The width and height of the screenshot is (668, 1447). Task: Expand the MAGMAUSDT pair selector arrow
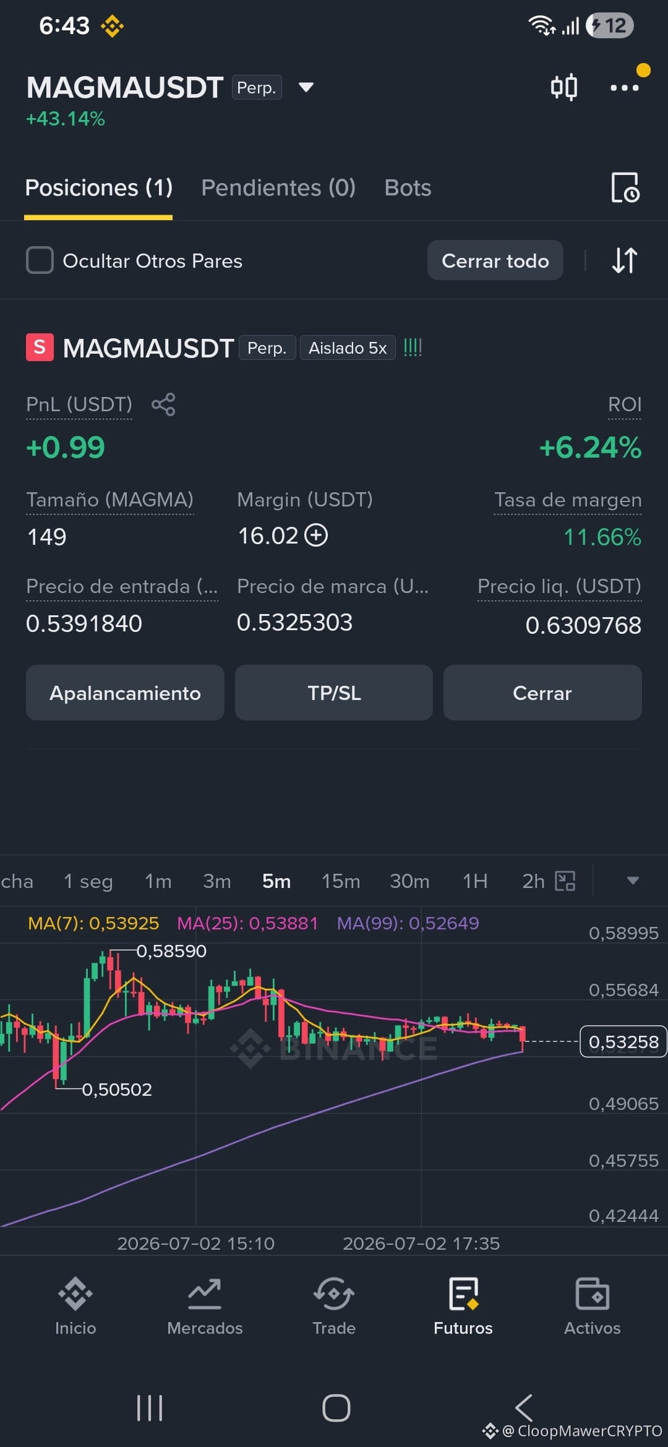tap(306, 87)
